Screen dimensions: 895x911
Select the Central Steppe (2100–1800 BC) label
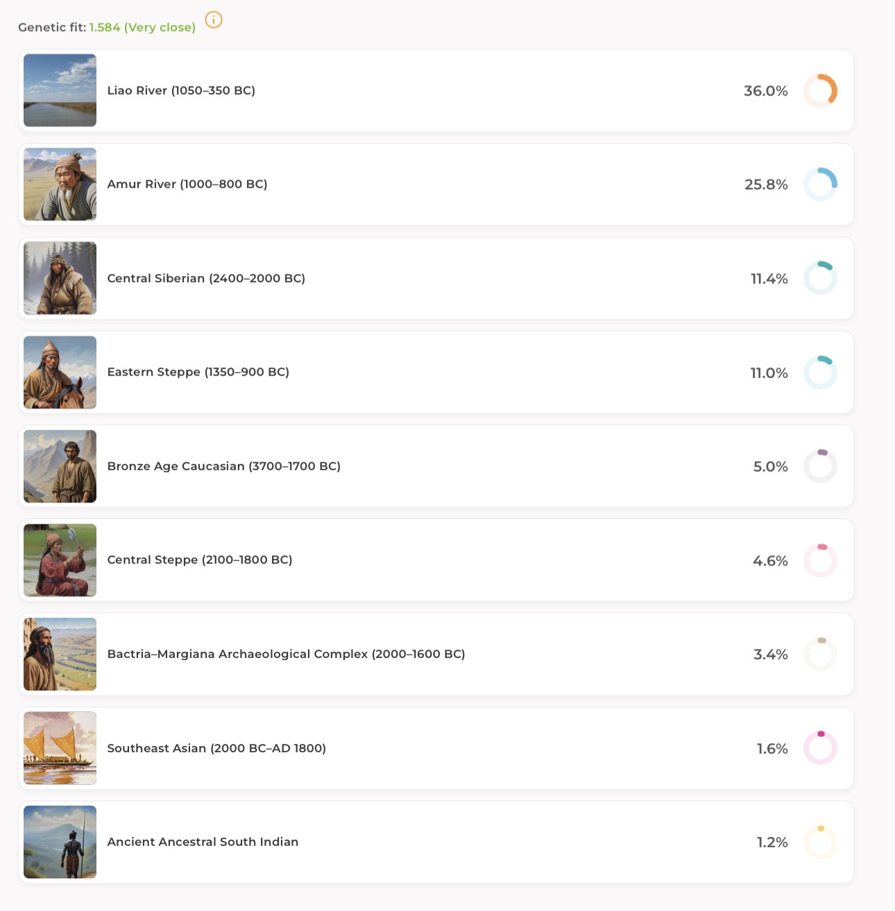pos(200,559)
